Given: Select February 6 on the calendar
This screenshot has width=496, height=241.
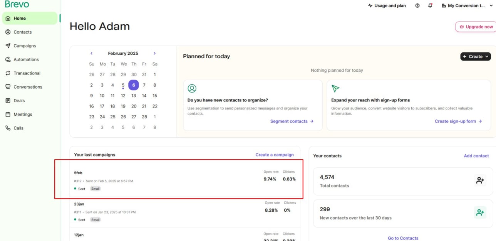Looking at the screenshot, I should click(x=134, y=85).
